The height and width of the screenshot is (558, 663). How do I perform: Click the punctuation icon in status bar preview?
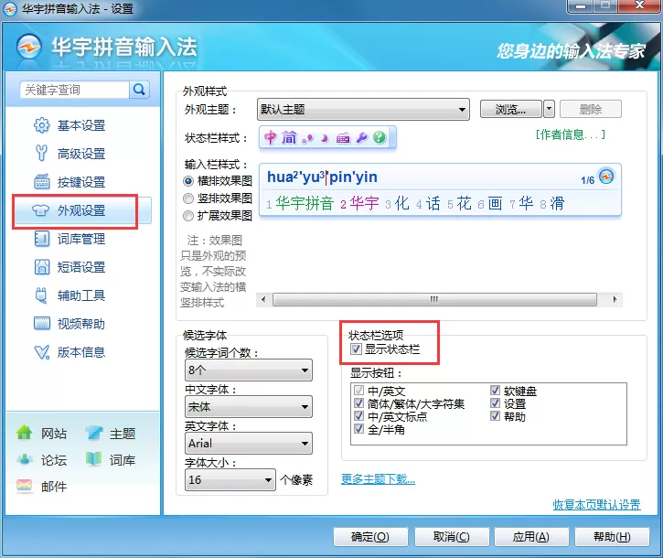point(307,138)
